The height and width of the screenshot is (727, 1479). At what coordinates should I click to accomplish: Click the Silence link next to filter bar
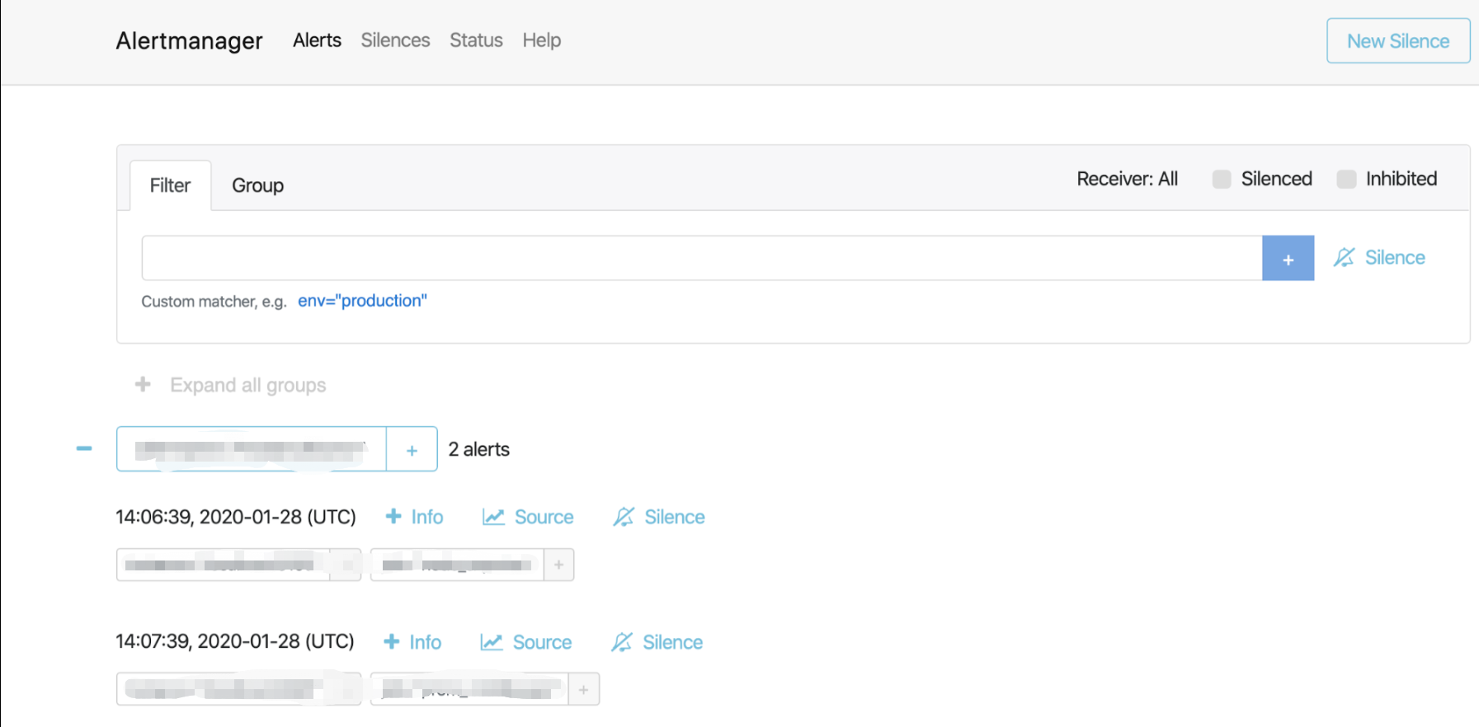pyautogui.click(x=1395, y=258)
